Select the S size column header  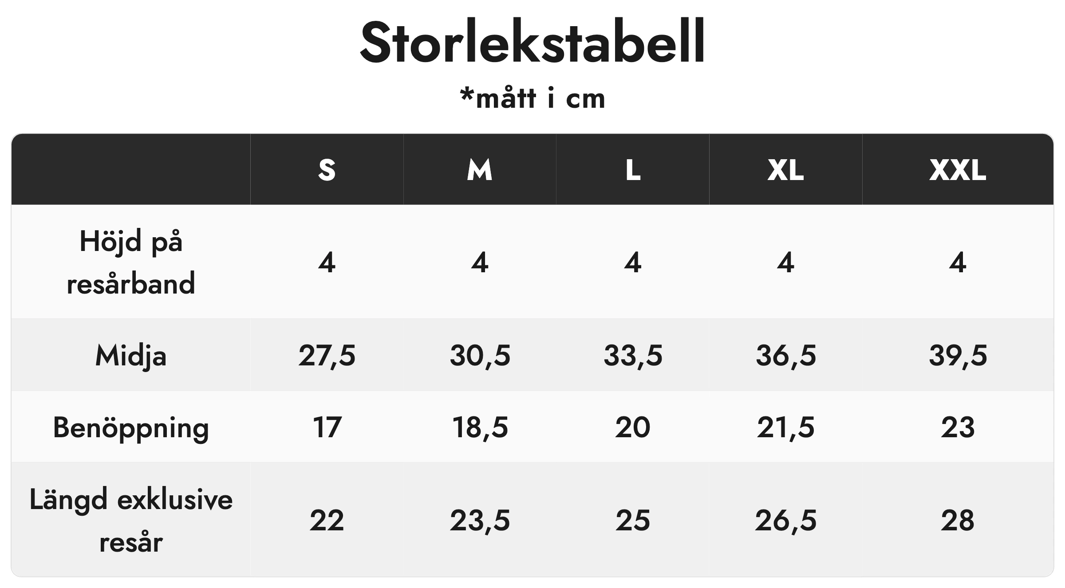point(327,170)
